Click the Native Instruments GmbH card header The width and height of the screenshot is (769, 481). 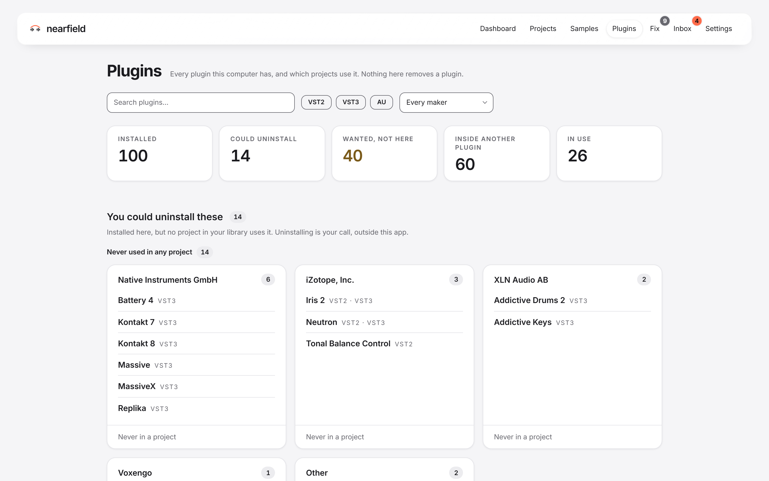(196, 280)
